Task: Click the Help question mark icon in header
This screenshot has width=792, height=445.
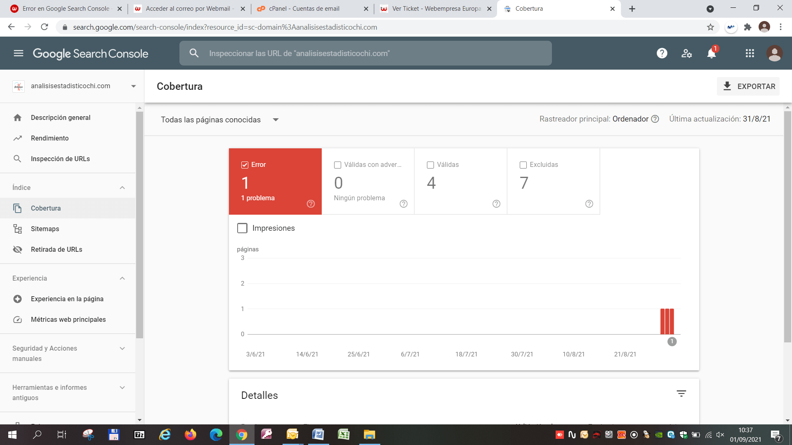Action: tap(662, 53)
